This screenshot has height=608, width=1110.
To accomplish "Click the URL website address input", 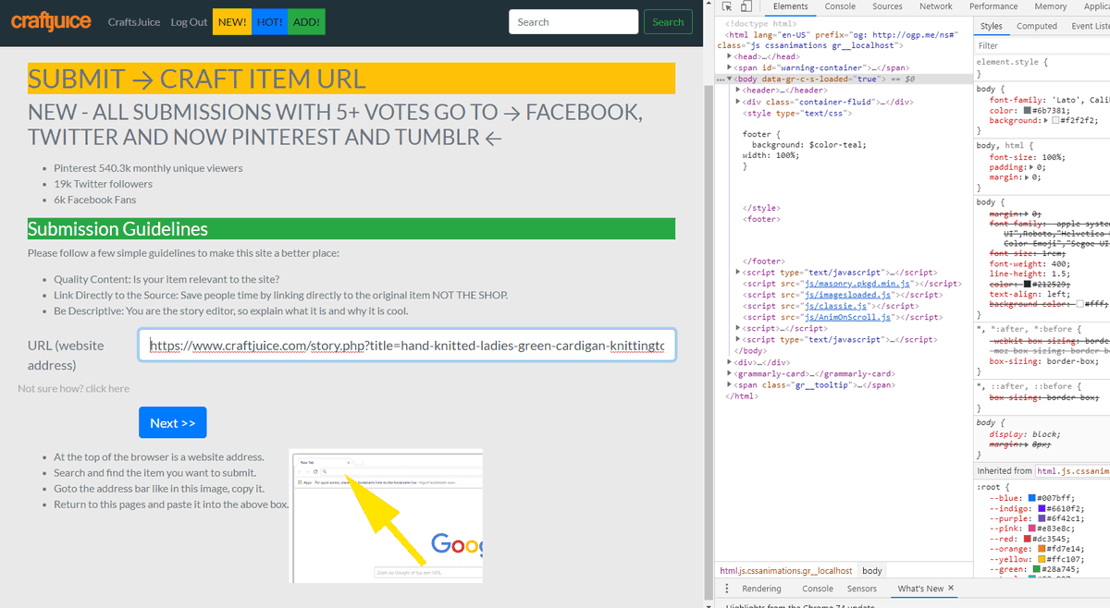I will click(407, 346).
